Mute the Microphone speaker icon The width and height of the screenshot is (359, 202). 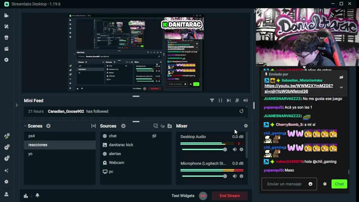click(x=235, y=176)
